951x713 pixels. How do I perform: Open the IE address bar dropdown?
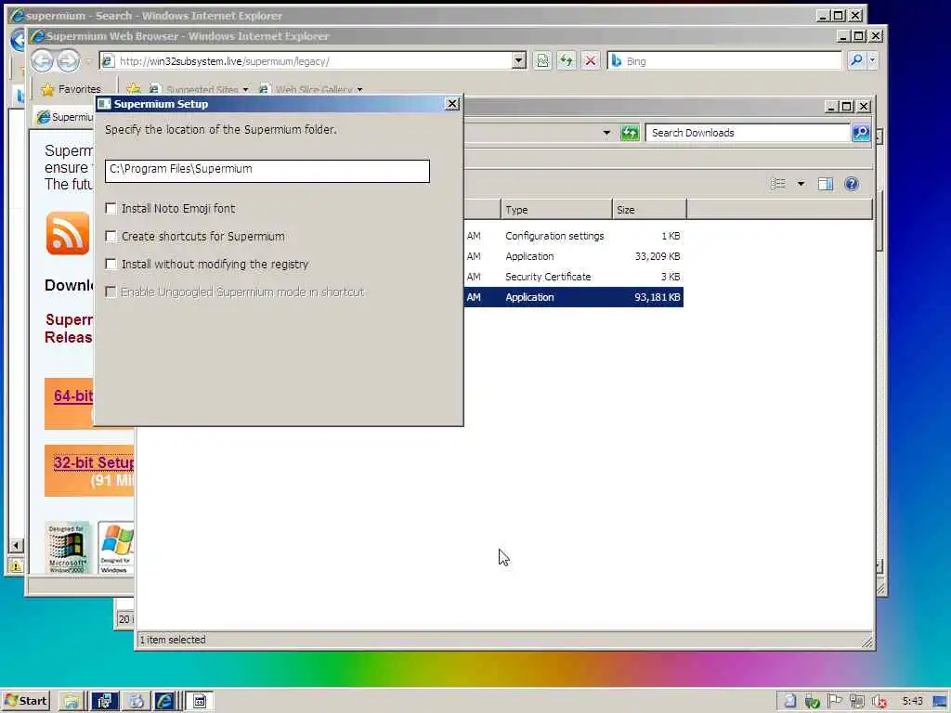518,60
